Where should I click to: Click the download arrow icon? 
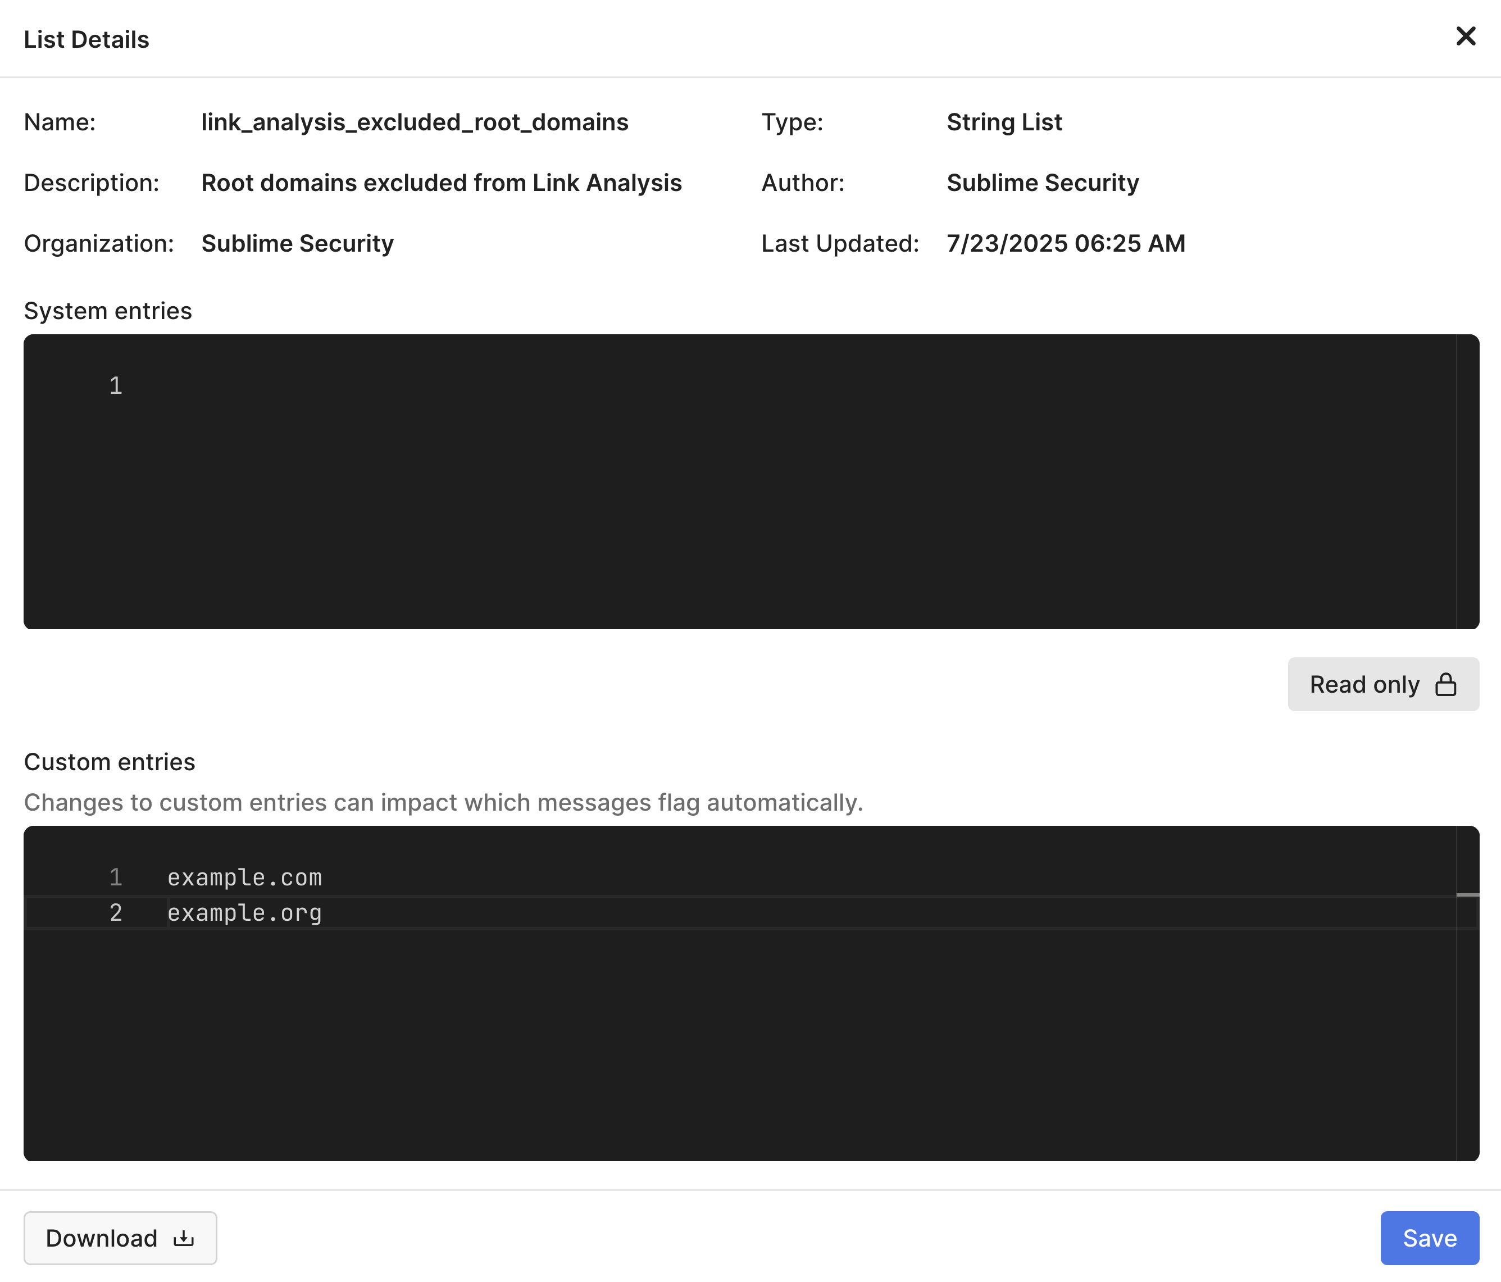[x=184, y=1238]
